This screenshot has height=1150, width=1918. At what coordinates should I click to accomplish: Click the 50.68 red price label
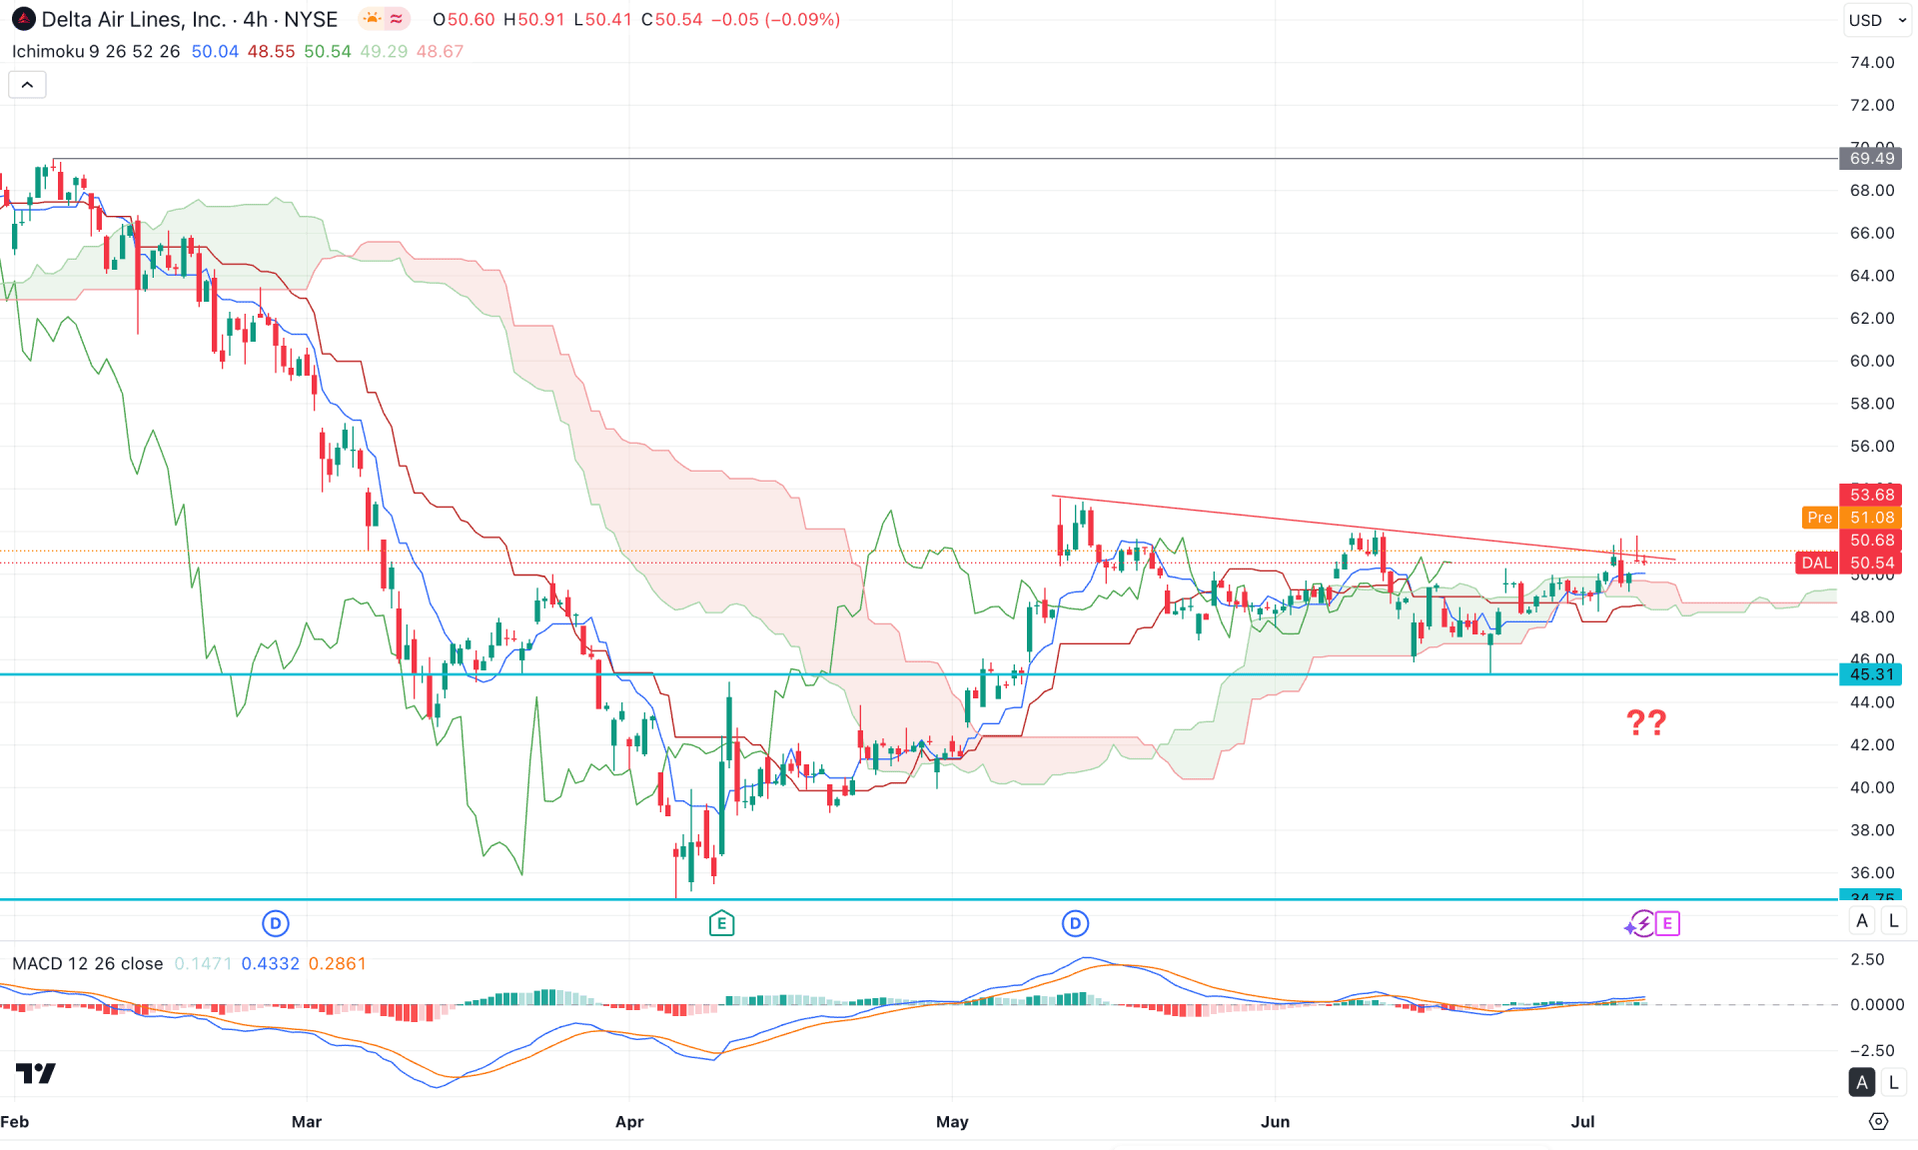point(1871,541)
